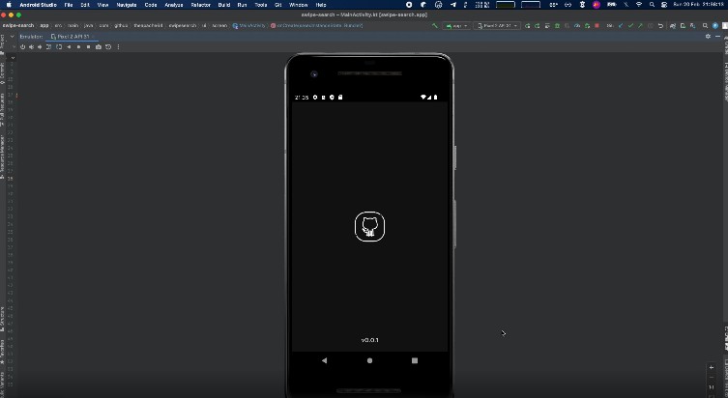
Task: Open the AVD Manager icon
Action: pos(683,25)
